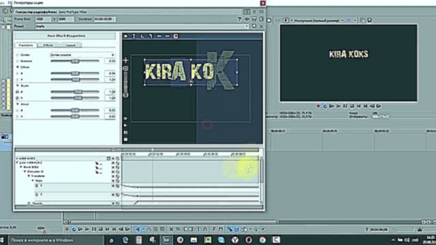The height and width of the screenshot is (245, 436).
Task: Pause in the Vegas preview window
Action: [345, 106]
